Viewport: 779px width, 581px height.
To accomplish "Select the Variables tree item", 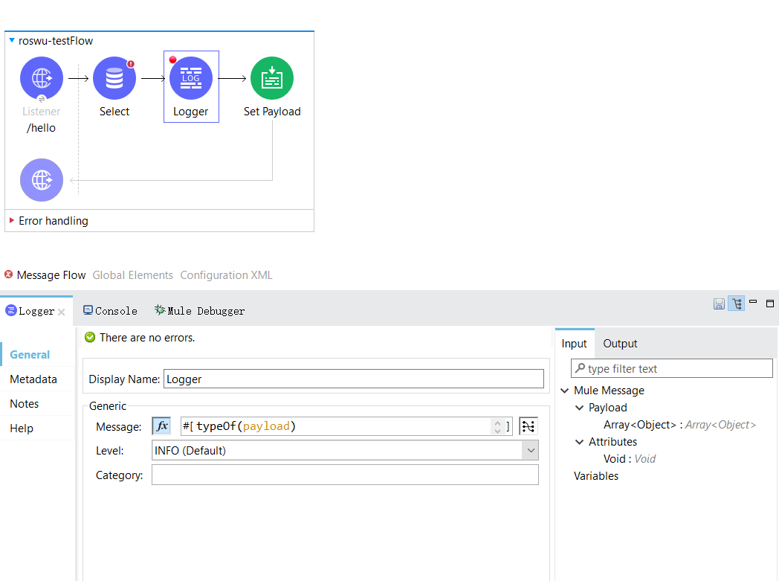I will point(596,476).
